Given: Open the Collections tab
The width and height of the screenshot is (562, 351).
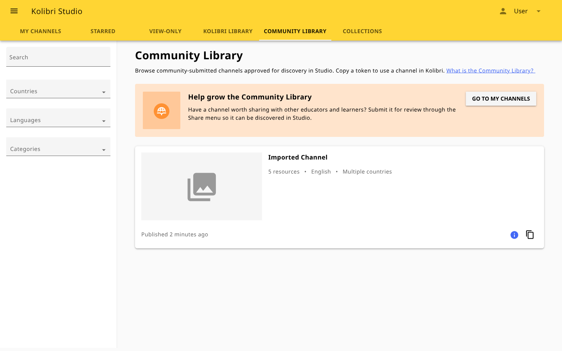Looking at the screenshot, I should coord(363,31).
